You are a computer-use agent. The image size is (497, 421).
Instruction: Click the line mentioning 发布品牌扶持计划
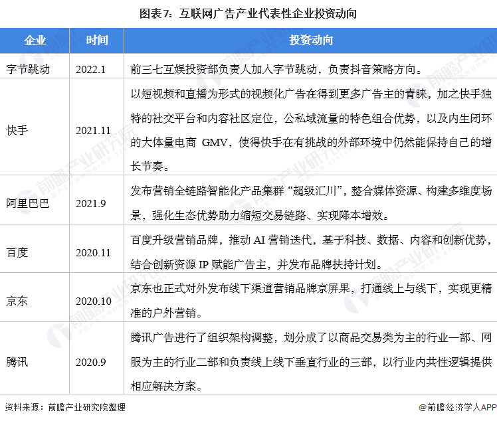257,264
